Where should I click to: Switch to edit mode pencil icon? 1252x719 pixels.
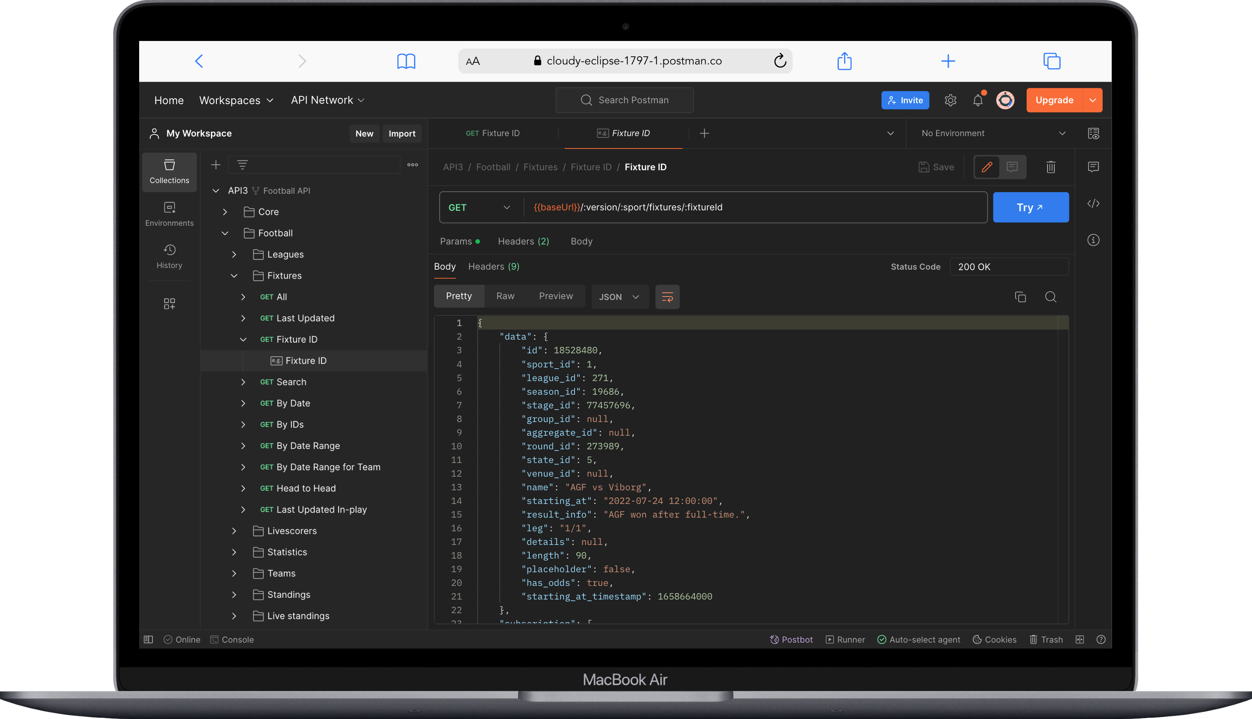(x=987, y=167)
